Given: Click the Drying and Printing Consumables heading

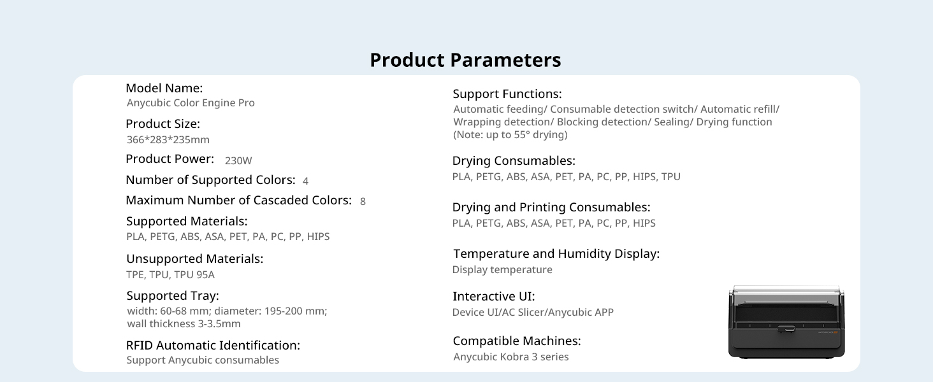Looking at the screenshot, I should 551,208.
